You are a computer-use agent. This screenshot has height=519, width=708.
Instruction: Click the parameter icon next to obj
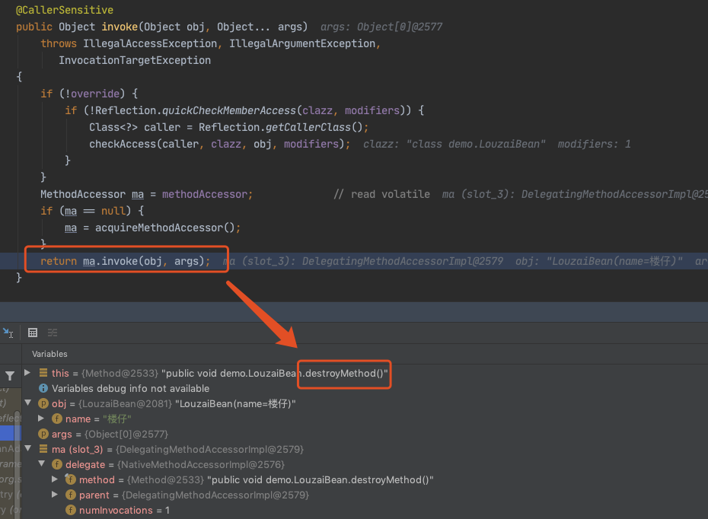(43, 403)
